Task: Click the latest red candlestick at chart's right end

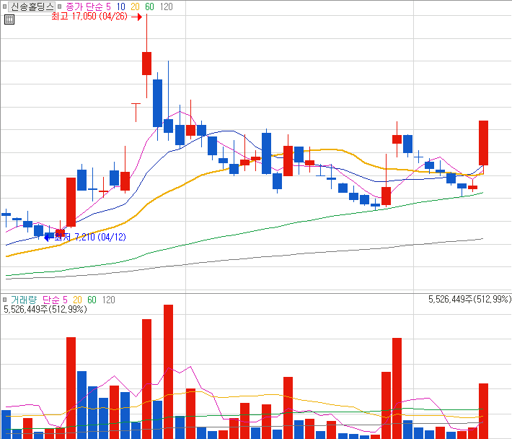Action: [x=483, y=143]
